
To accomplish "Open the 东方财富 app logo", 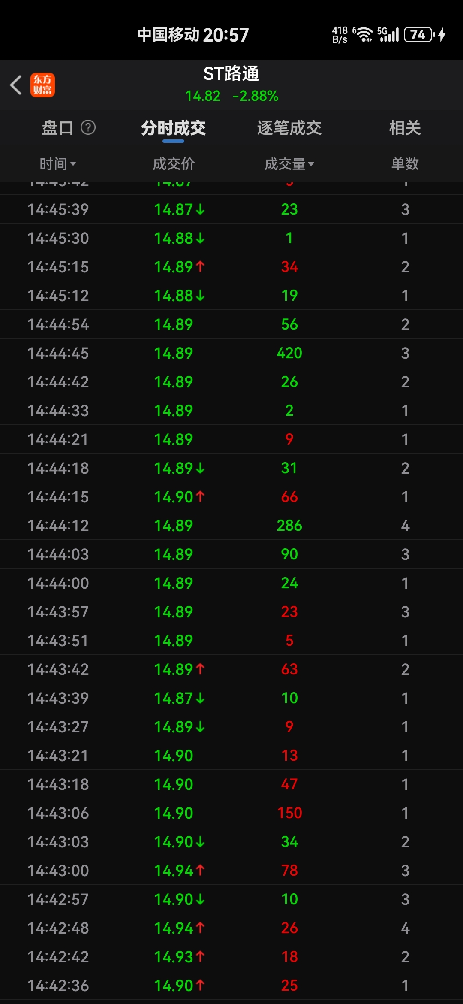I will [x=42, y=85].
